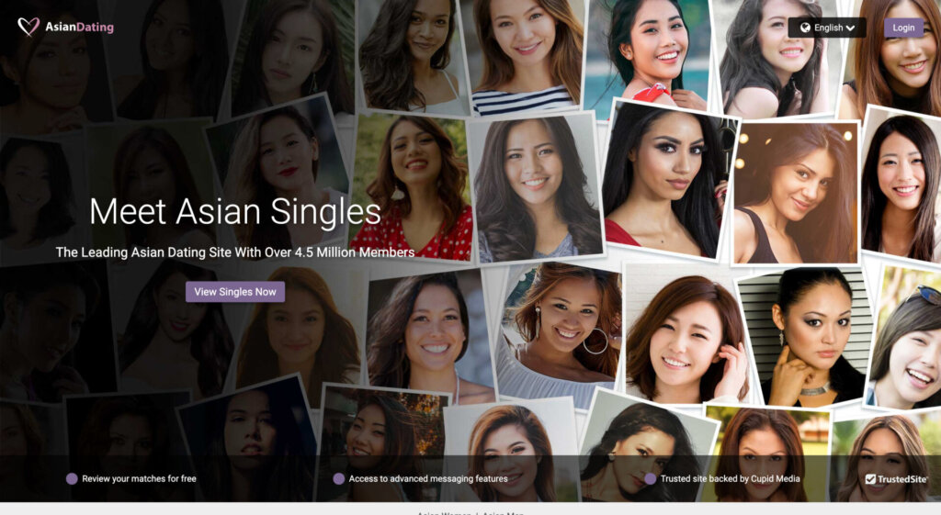
Task: Open the English language dropdown
Action: (x=827, y=28)
